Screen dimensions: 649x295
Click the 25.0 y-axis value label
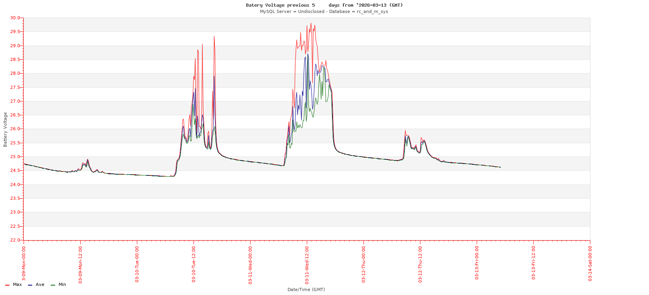pos(15,157)
